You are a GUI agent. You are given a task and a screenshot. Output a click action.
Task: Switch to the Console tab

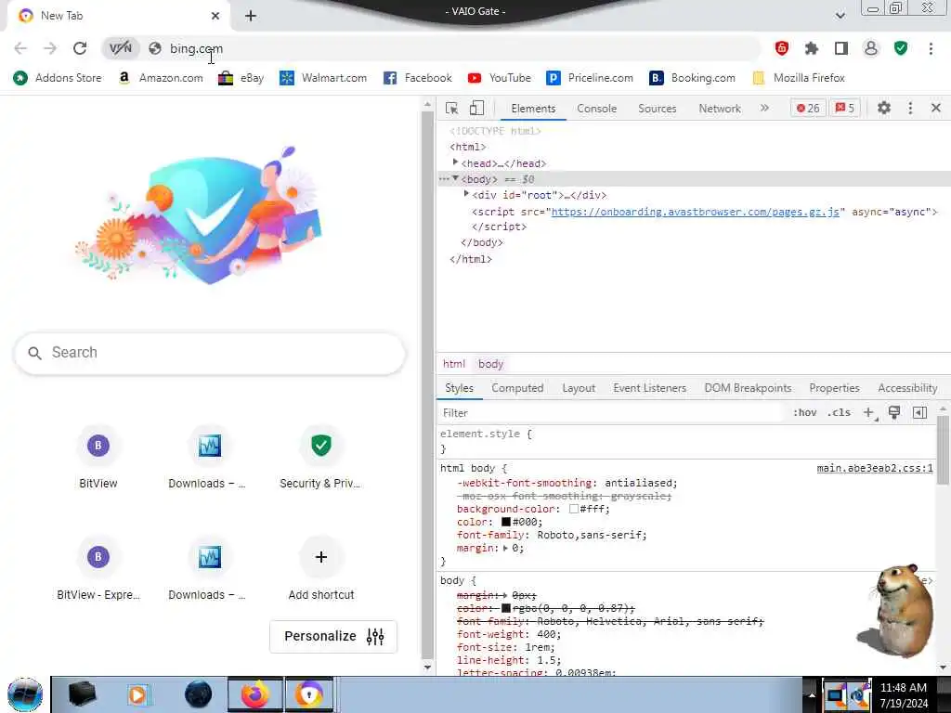click(597, 109)
